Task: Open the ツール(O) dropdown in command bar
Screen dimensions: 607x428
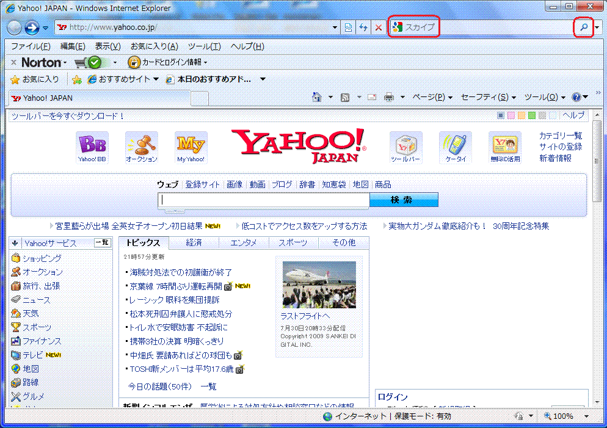Action: [545, 97]
